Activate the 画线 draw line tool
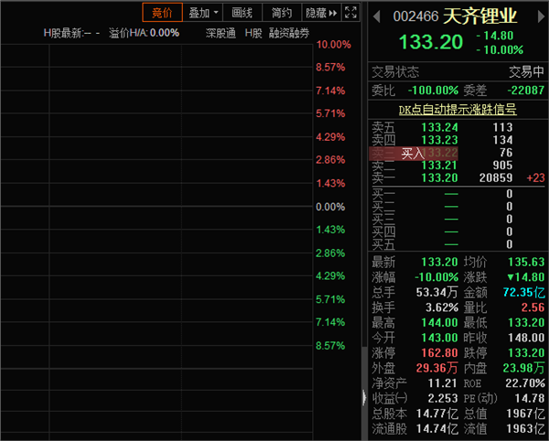Viewport: 549px width, 441px height. [242, 13]
